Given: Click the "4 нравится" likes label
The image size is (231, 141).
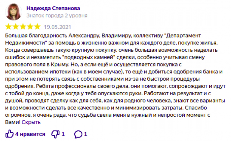Looking at the screenshot, I should [30, 134].
